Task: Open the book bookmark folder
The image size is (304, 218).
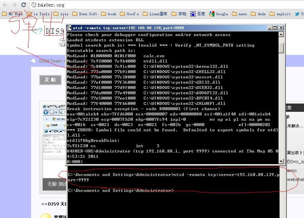Action: coord(109,14)
